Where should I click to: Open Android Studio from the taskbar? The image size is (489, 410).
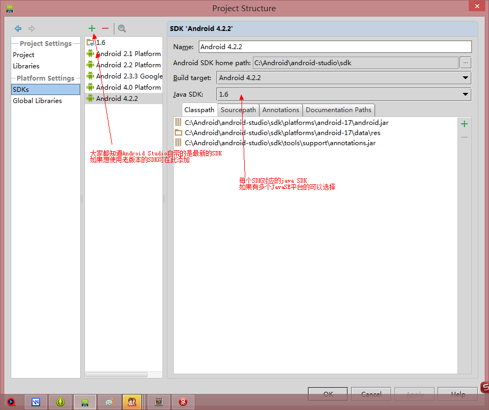85,402
